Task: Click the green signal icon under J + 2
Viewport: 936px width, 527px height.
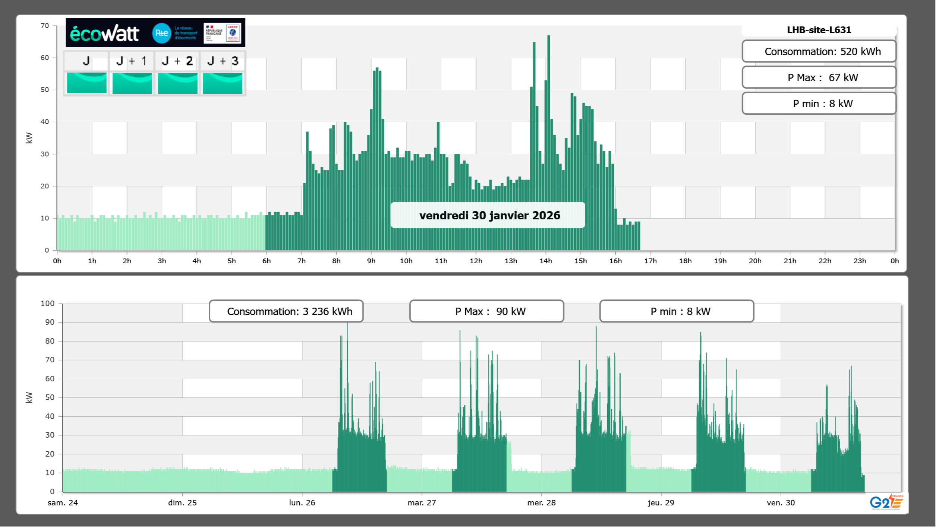Action: point(177,83)
